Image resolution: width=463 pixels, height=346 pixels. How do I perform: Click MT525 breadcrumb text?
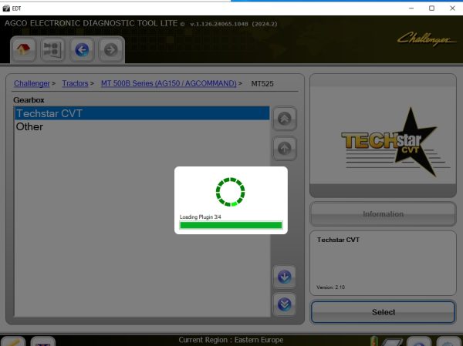click(x=262, y=84)
